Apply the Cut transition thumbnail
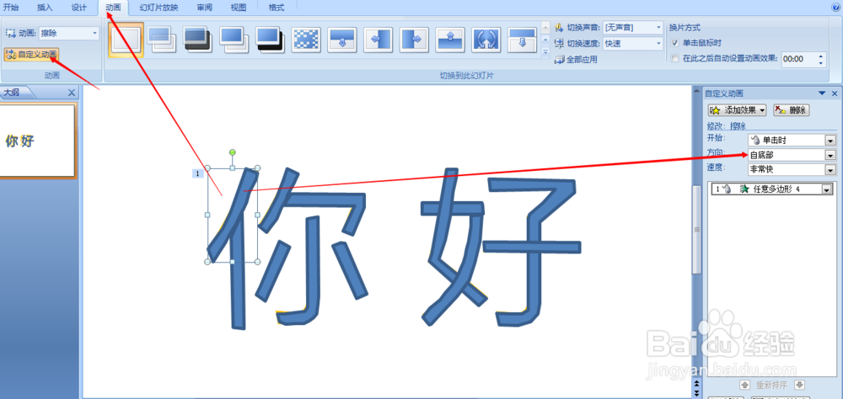 click(234, 40)
